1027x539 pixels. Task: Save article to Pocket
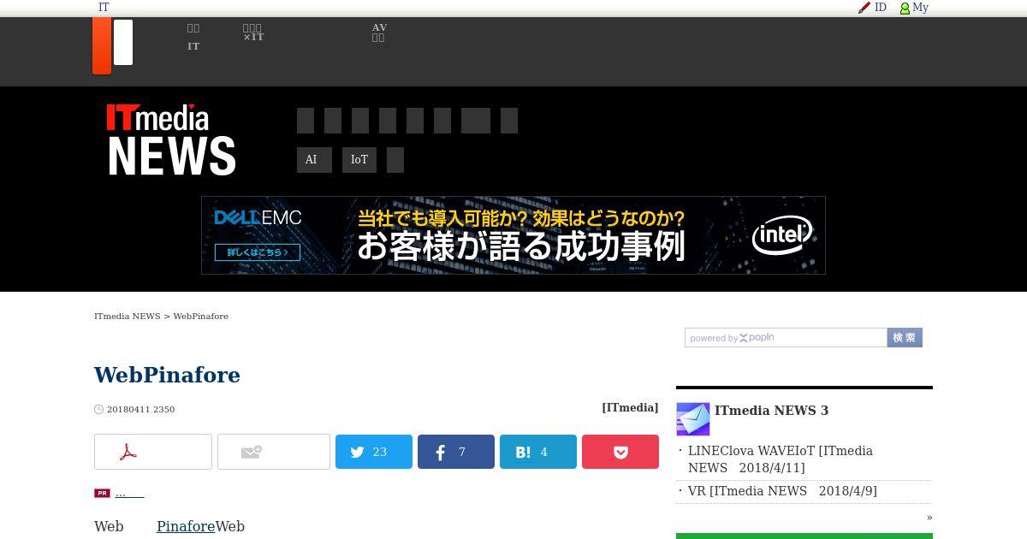tap(620, 452)
